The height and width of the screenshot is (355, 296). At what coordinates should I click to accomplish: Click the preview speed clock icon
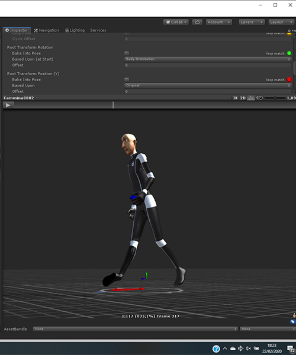pyautogui.click(x=259, y=98)
